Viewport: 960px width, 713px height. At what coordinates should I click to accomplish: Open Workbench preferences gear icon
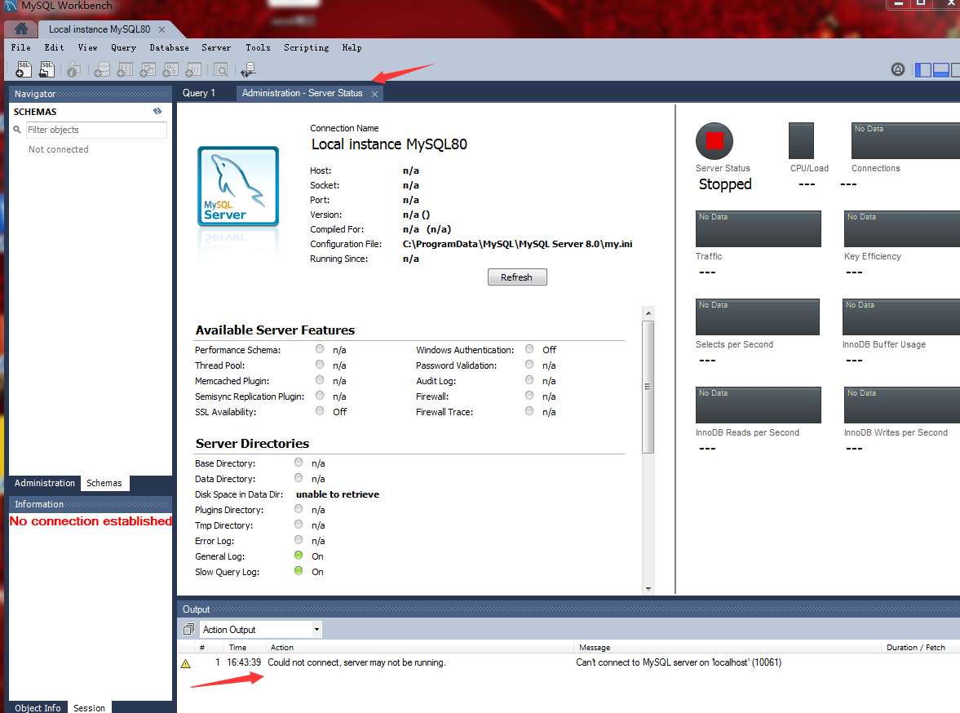click(897, 69)
